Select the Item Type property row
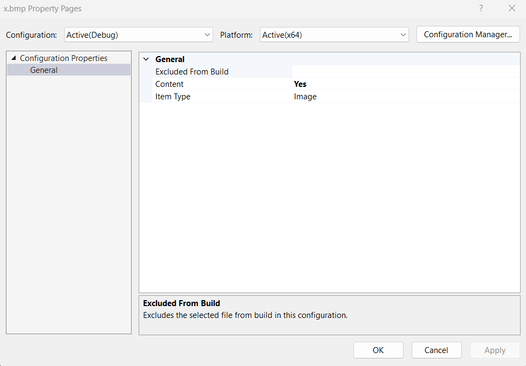 pos(173,97)
